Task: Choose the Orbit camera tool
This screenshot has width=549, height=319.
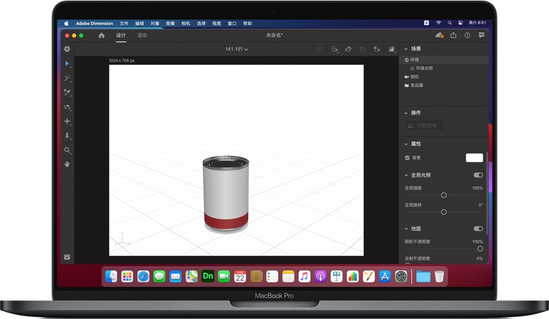Action: (x=67, y=107)
